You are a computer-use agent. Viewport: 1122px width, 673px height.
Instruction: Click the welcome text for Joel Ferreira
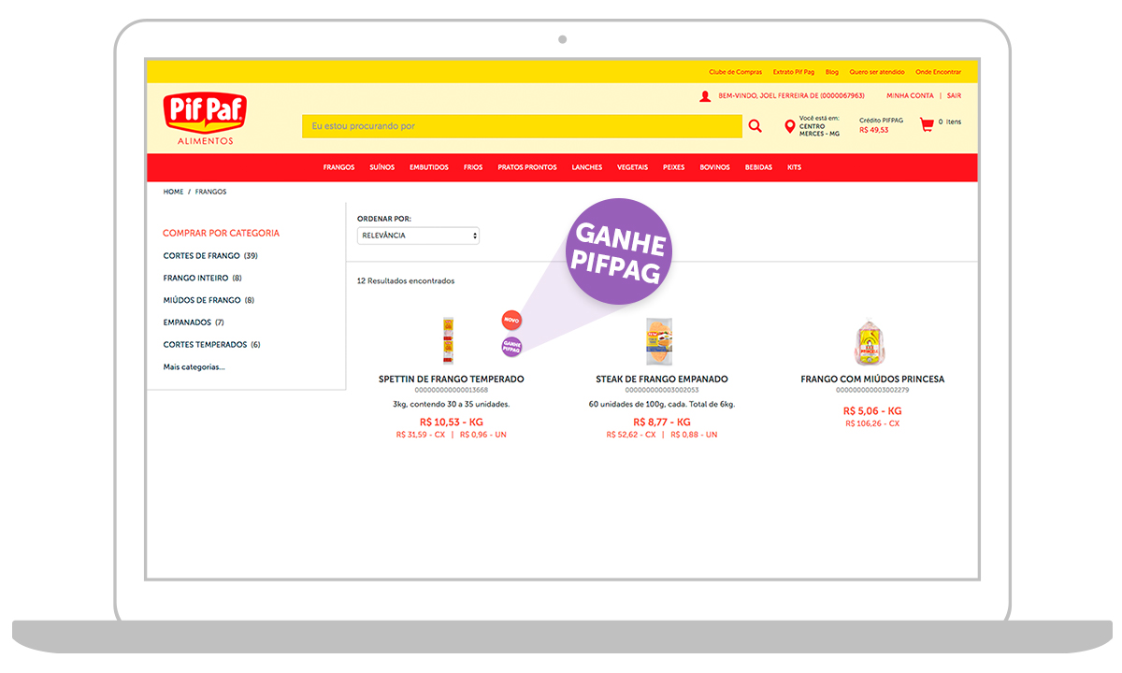coord(791,95)
